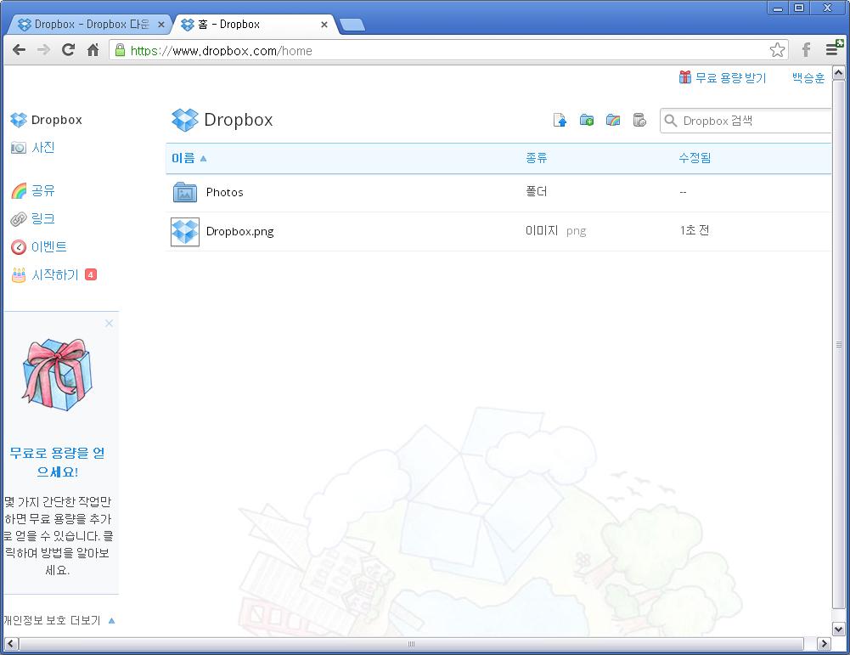Sort by 수정됨 column header
The image size is (850, 655).
tap(695, 158)
